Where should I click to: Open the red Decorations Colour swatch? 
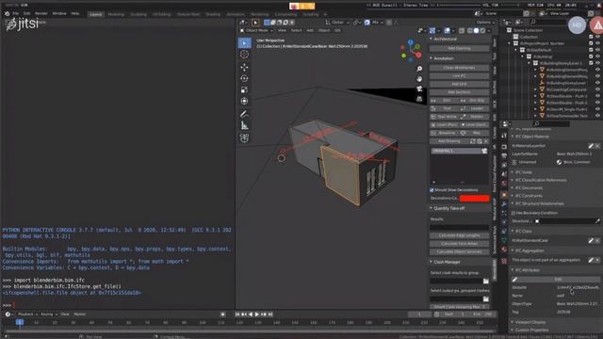[x=475, y=199]
